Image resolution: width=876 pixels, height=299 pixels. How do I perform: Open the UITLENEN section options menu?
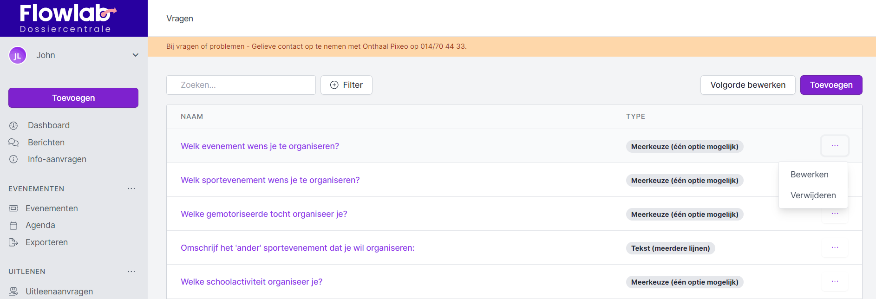(x=131, y=272)
